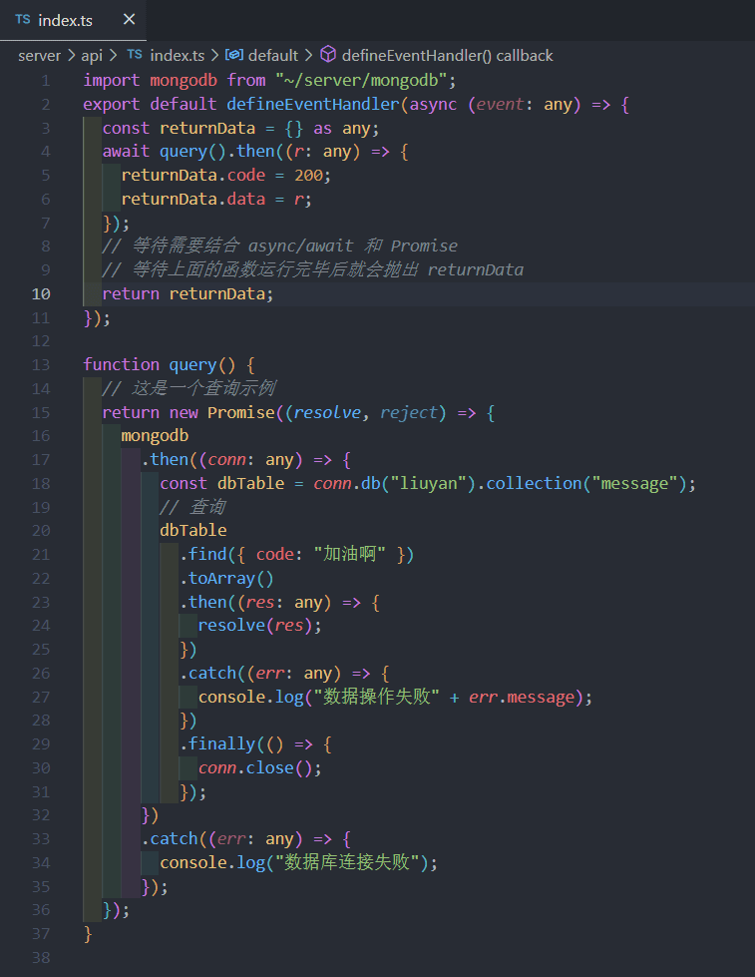Viewport: 755px width, 977px height.
Task: Click reject parameter on line 15
Action: [408, 412]
